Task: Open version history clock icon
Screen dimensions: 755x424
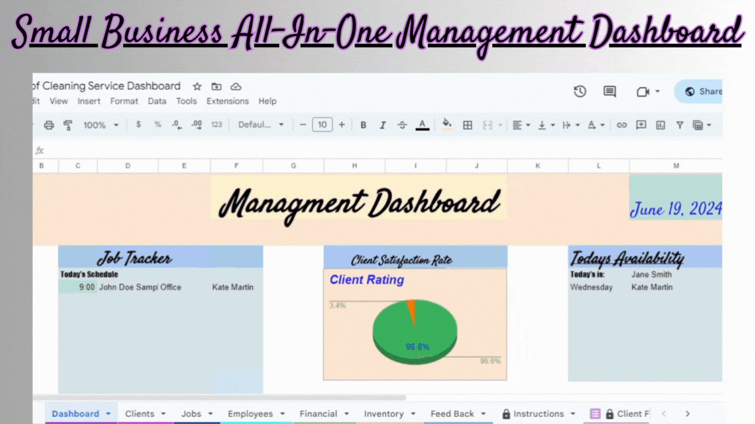Action: 580,92
